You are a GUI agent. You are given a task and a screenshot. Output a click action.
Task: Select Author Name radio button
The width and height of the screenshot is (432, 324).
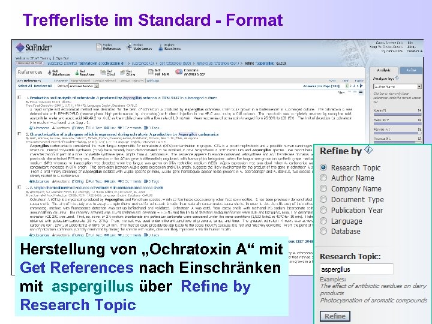(323, 178)
